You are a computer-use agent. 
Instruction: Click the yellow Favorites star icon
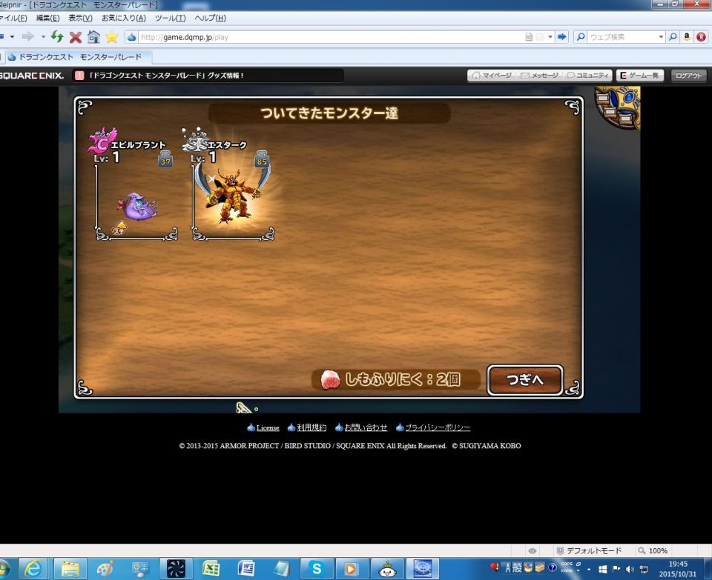click(112, 37)
